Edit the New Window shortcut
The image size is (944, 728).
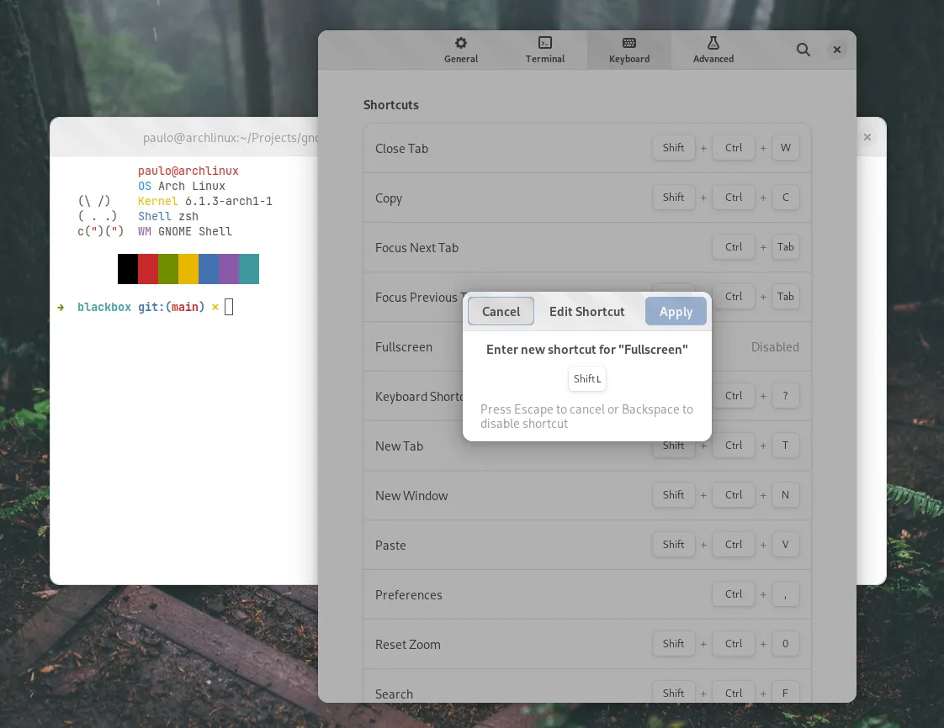pyautogui.click(x=505, y=496)
